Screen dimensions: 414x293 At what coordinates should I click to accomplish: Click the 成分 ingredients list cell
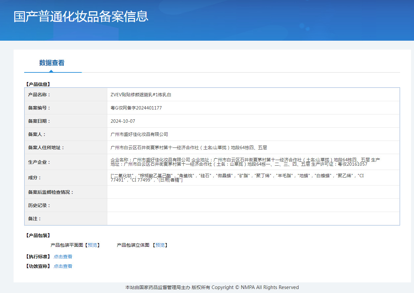[237, 178]
